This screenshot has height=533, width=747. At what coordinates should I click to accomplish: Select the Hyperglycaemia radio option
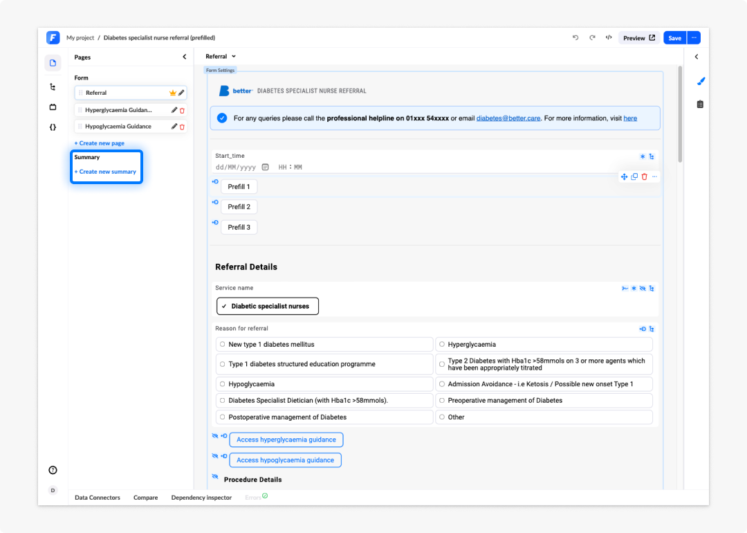(x=544, y=344)
